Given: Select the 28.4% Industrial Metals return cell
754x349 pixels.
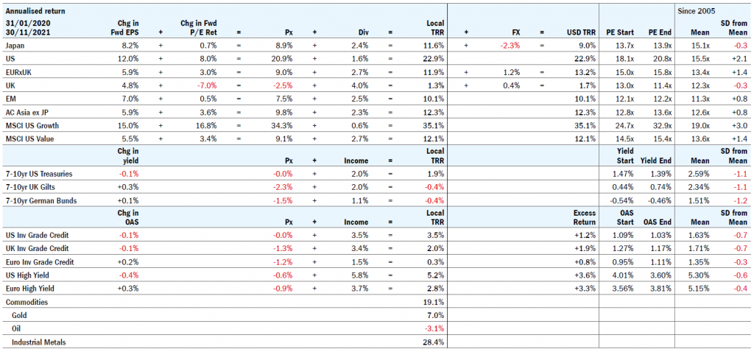Looking at the screenshot, I should click(x=434, y=342).
